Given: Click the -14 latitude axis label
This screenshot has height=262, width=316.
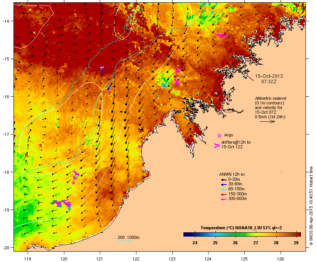Looking at the screenshot, I should pyautogui.click(x=5, y=21).
